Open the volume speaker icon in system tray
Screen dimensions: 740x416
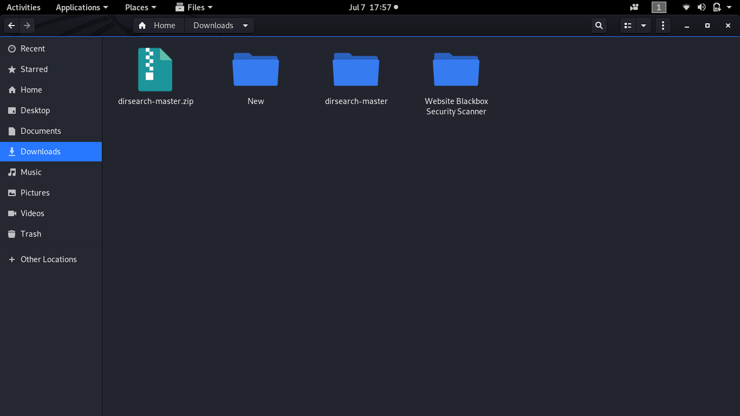coord(701,7)
